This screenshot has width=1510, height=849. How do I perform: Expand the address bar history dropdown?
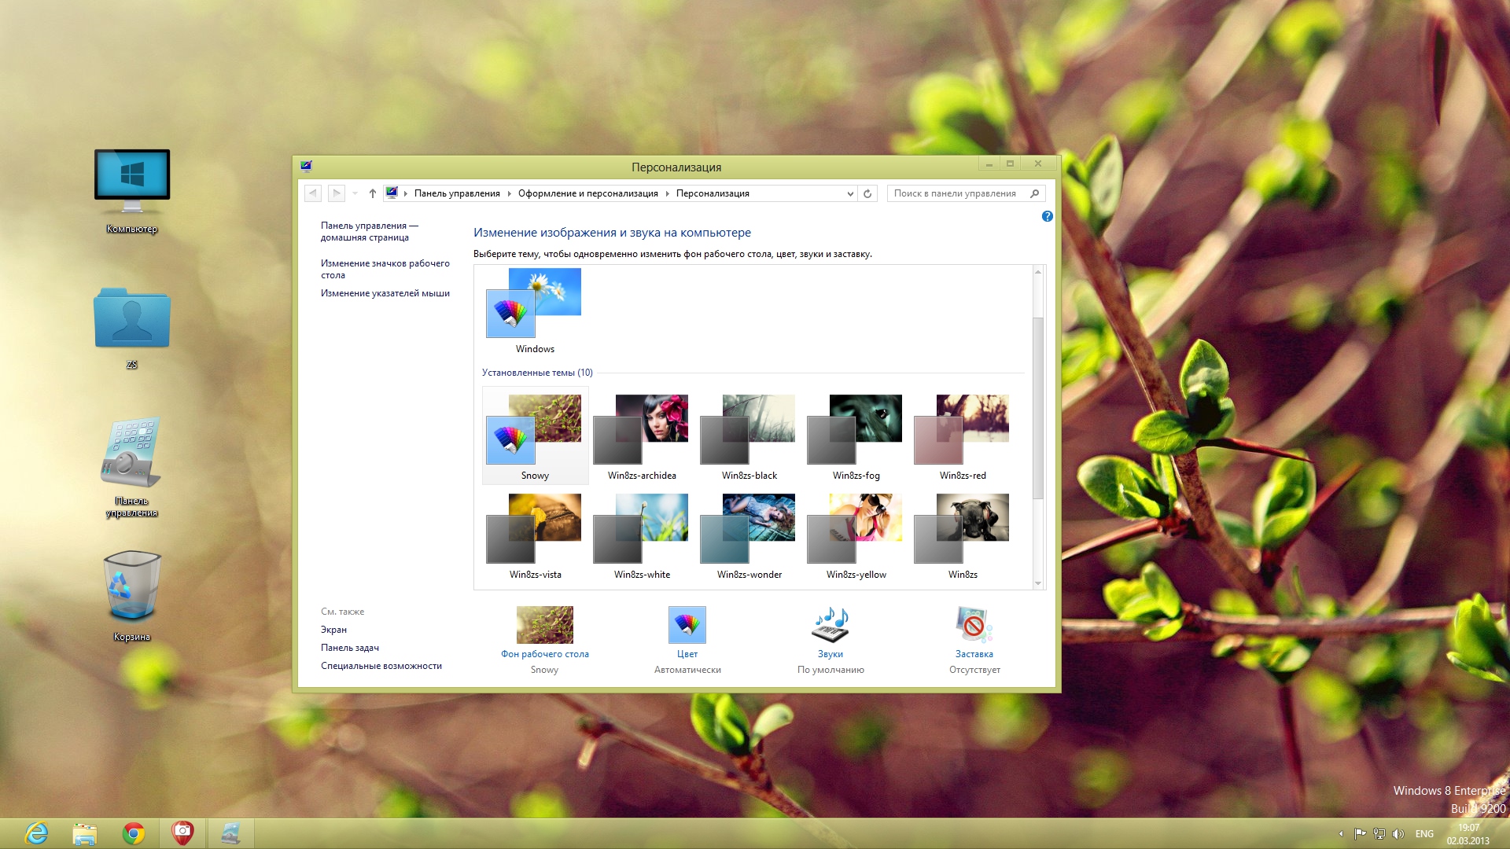[x=850, y=193]
